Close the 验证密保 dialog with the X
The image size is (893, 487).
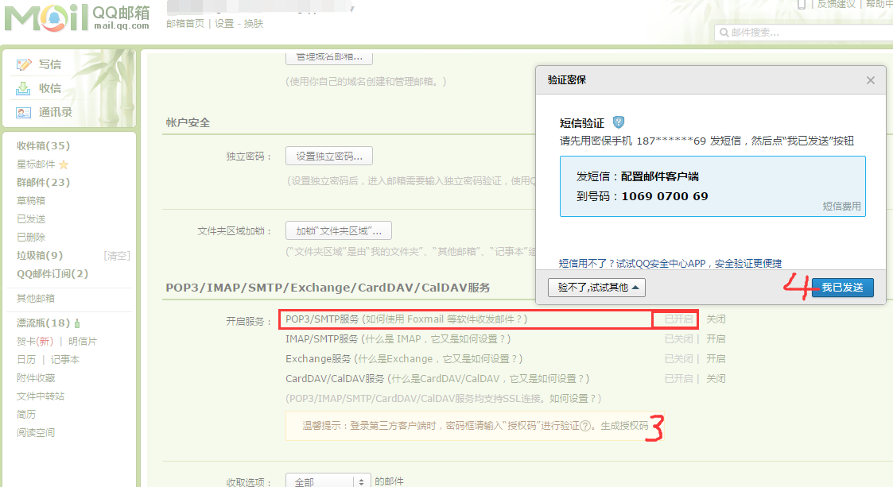click(x=870, y=80)
